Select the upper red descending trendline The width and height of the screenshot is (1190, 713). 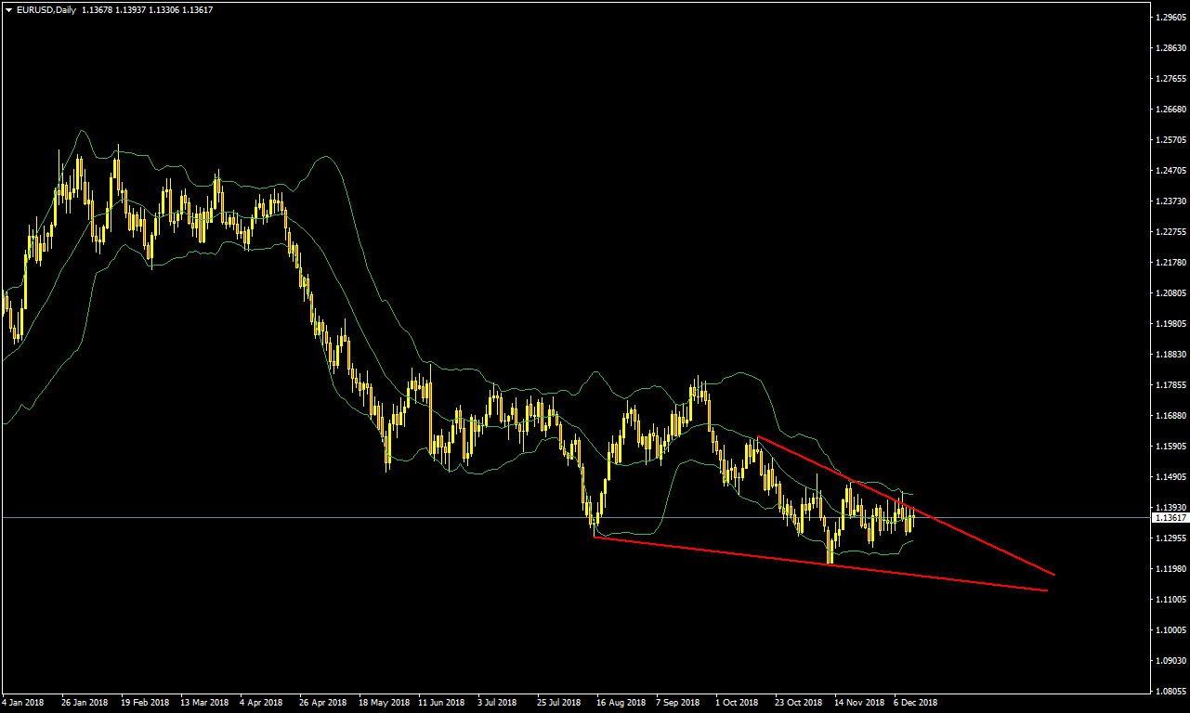tap(975, 538)
